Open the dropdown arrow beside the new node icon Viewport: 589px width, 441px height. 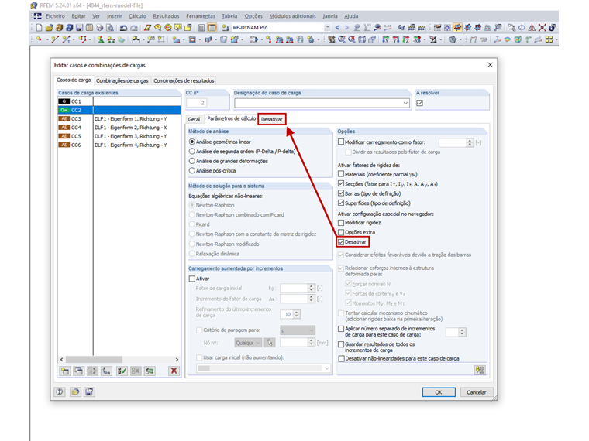(47, 39)
